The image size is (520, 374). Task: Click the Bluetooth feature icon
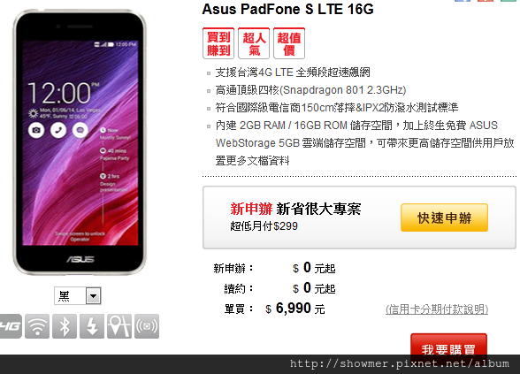[65, 326]
